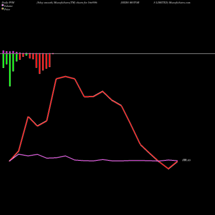Click the '(3day smooth) MunafaSutra(TM) charts for 544936' heading

[x=67, y=3]
